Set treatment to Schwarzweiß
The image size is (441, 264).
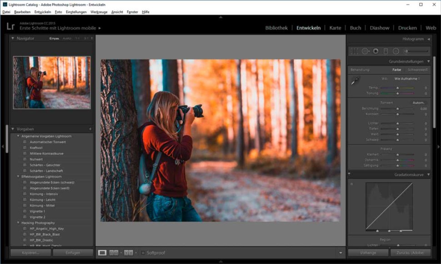click(x=417, y=70)
